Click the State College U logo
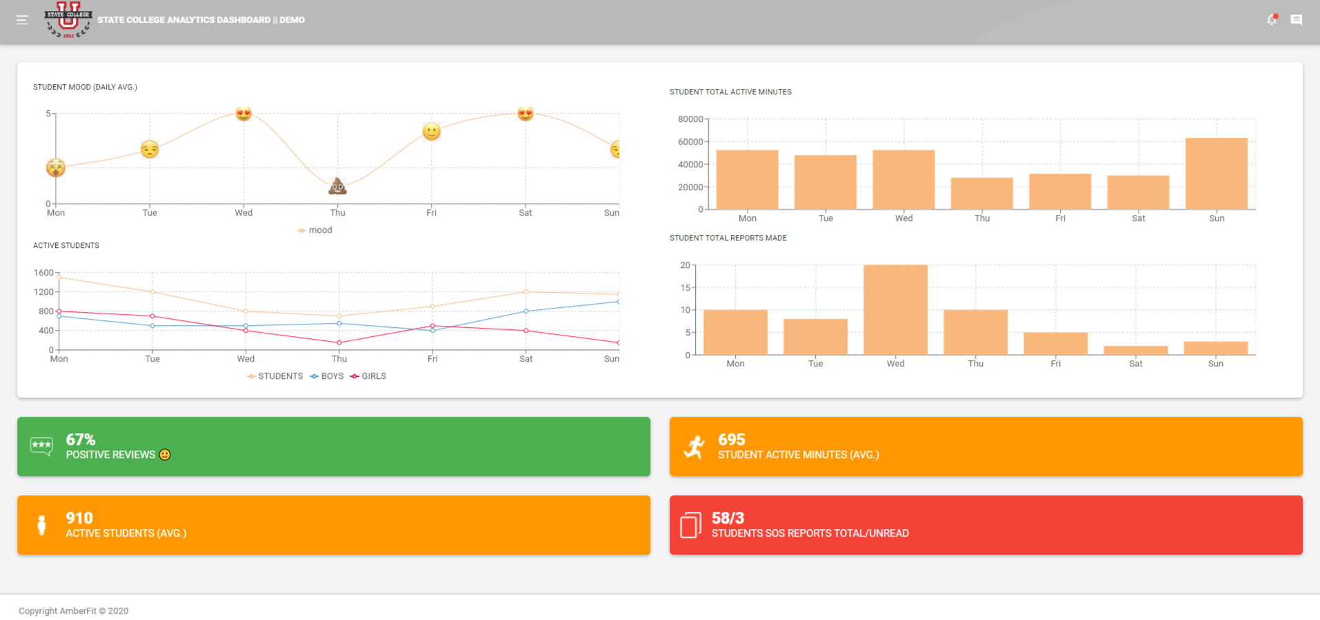Screen dimensions: 1320x620 coord(68,20)
